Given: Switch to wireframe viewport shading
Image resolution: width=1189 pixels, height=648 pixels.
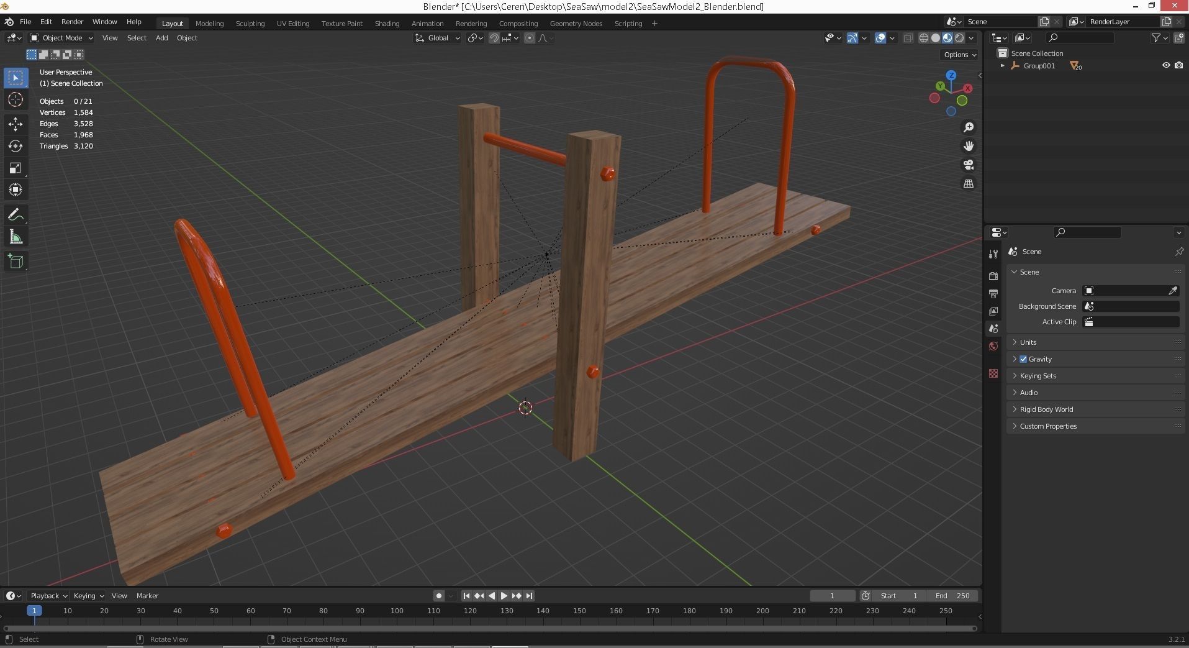Looking at the screenshot, I should pos(924,38).
